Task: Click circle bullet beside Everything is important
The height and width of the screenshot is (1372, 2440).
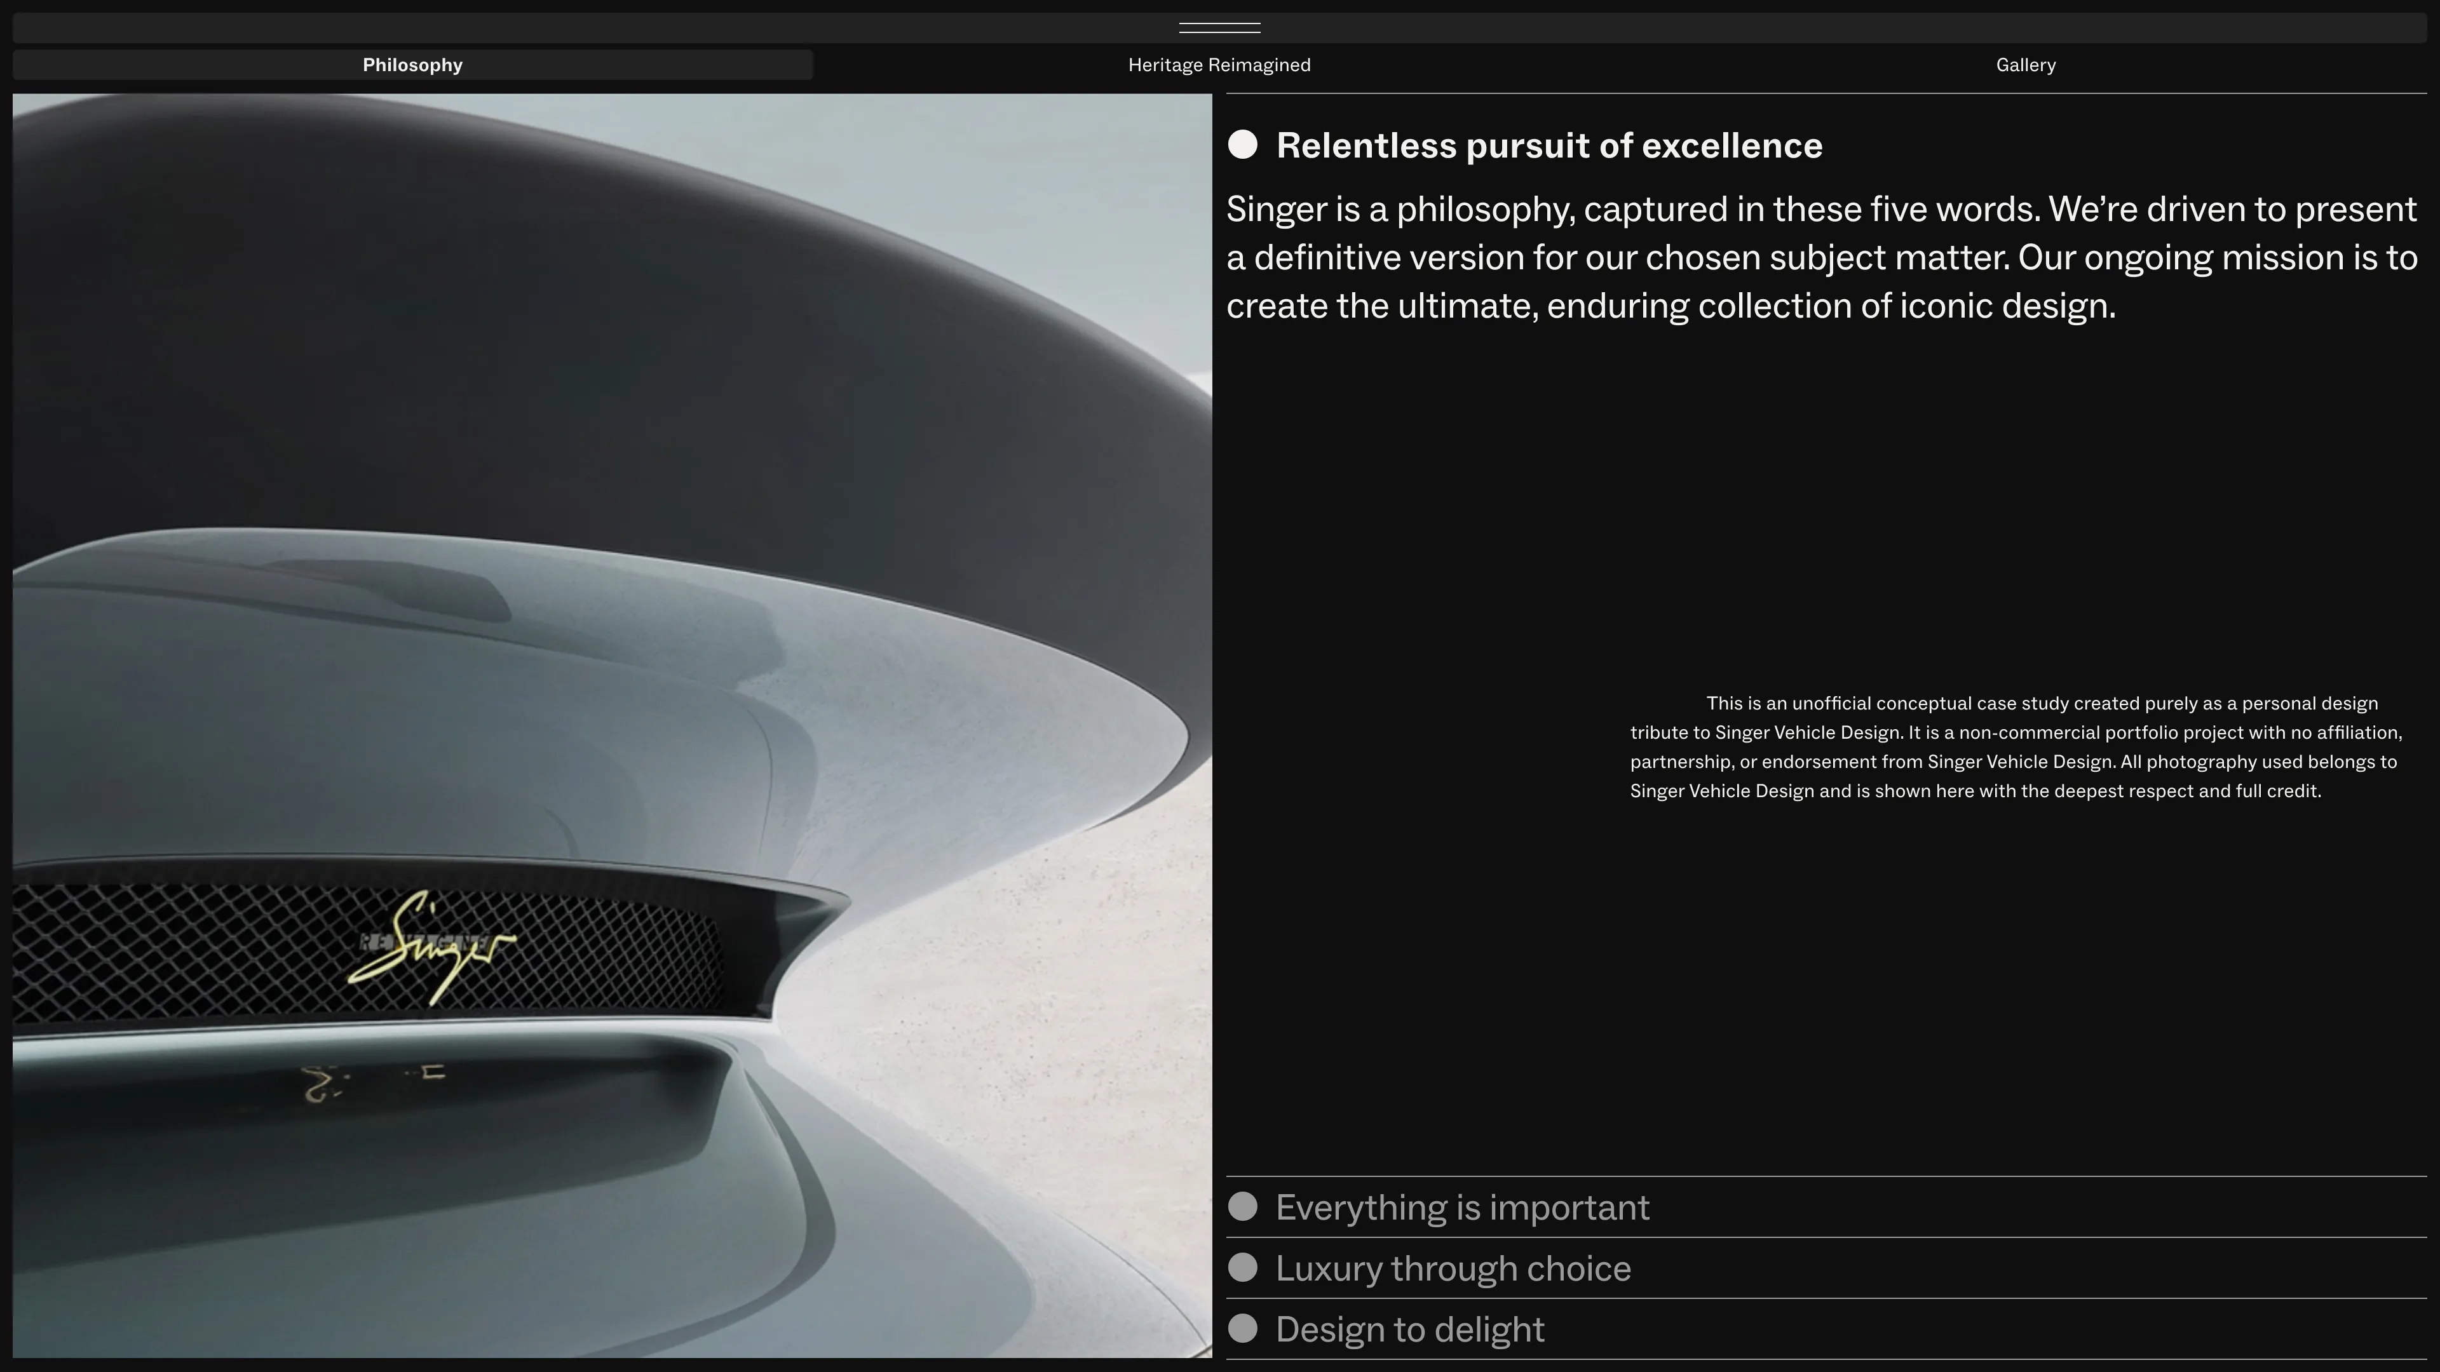Action: tap(1243, 1207)
